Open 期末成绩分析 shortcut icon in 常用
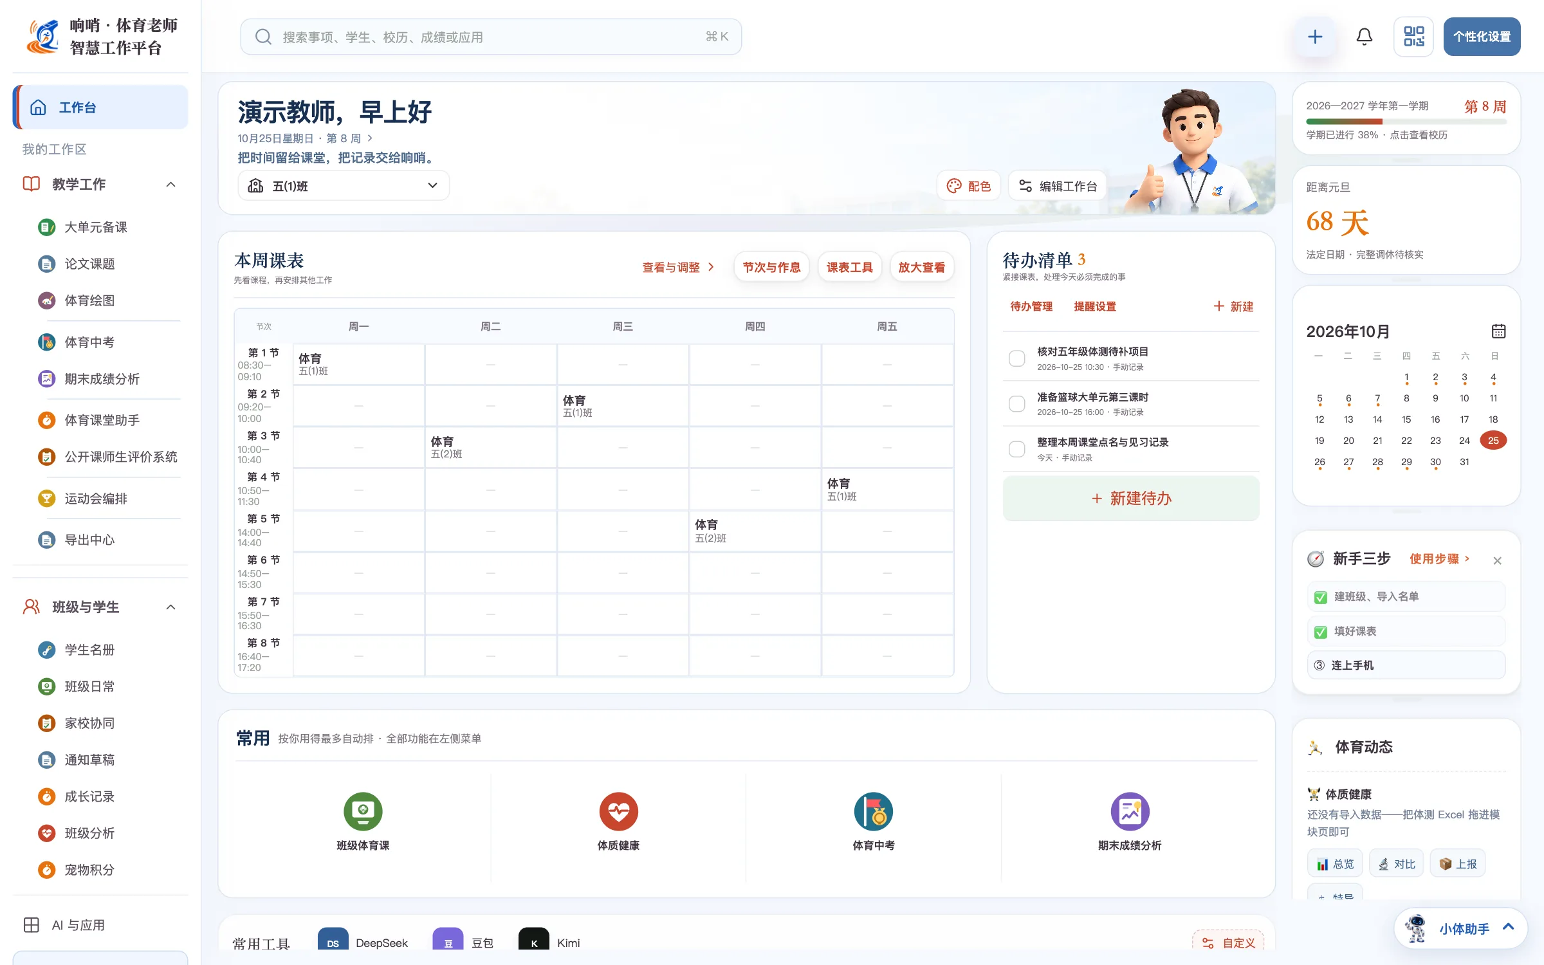Image resolution: width=1544 pixels, height=965 pixels. (1130, 811)
